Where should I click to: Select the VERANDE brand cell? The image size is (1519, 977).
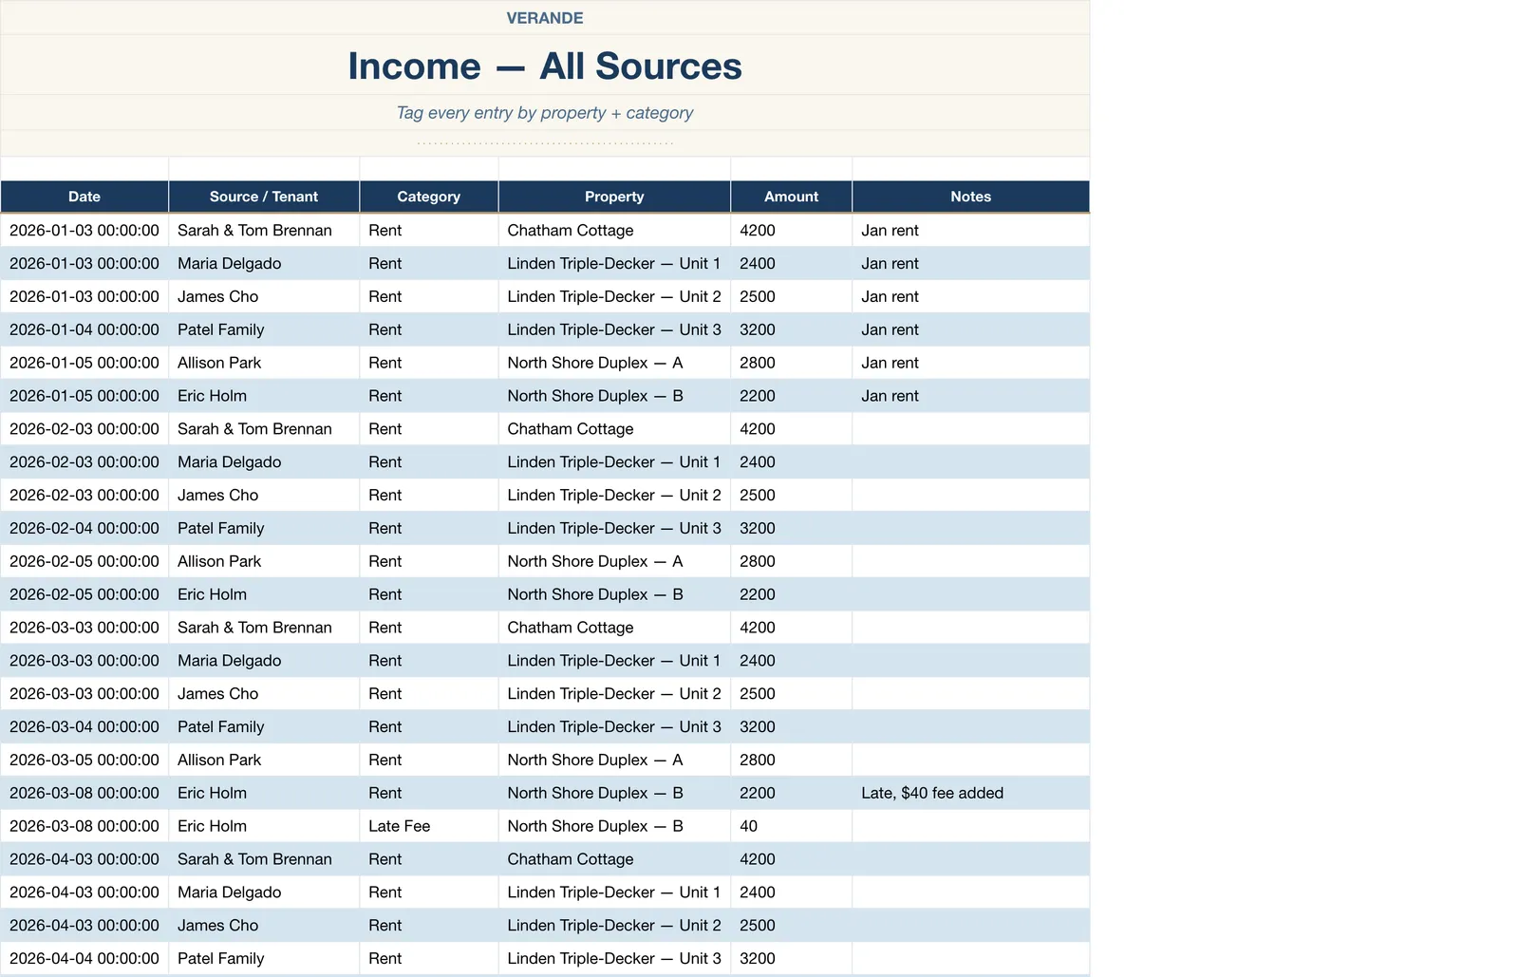point(545,18)
